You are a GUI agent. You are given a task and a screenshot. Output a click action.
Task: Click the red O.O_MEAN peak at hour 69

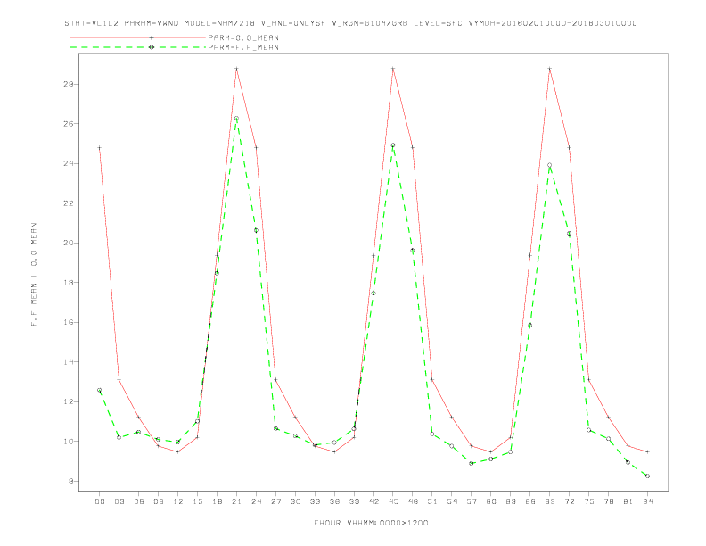[x=550, y=69]
